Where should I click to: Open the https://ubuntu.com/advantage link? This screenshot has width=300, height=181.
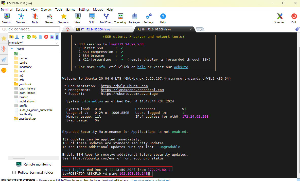(x=129, y=94)
